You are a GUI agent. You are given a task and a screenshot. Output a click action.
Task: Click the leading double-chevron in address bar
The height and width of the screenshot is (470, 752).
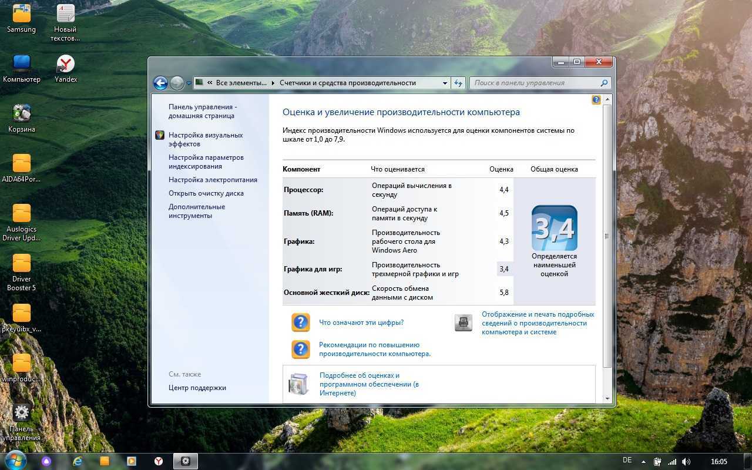pyautogui.click(x=210, y=83)
